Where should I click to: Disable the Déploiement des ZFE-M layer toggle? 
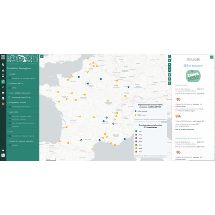pos(10,97)
